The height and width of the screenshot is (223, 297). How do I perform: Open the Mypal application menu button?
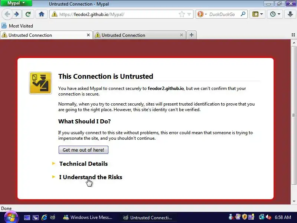(16, 3)
